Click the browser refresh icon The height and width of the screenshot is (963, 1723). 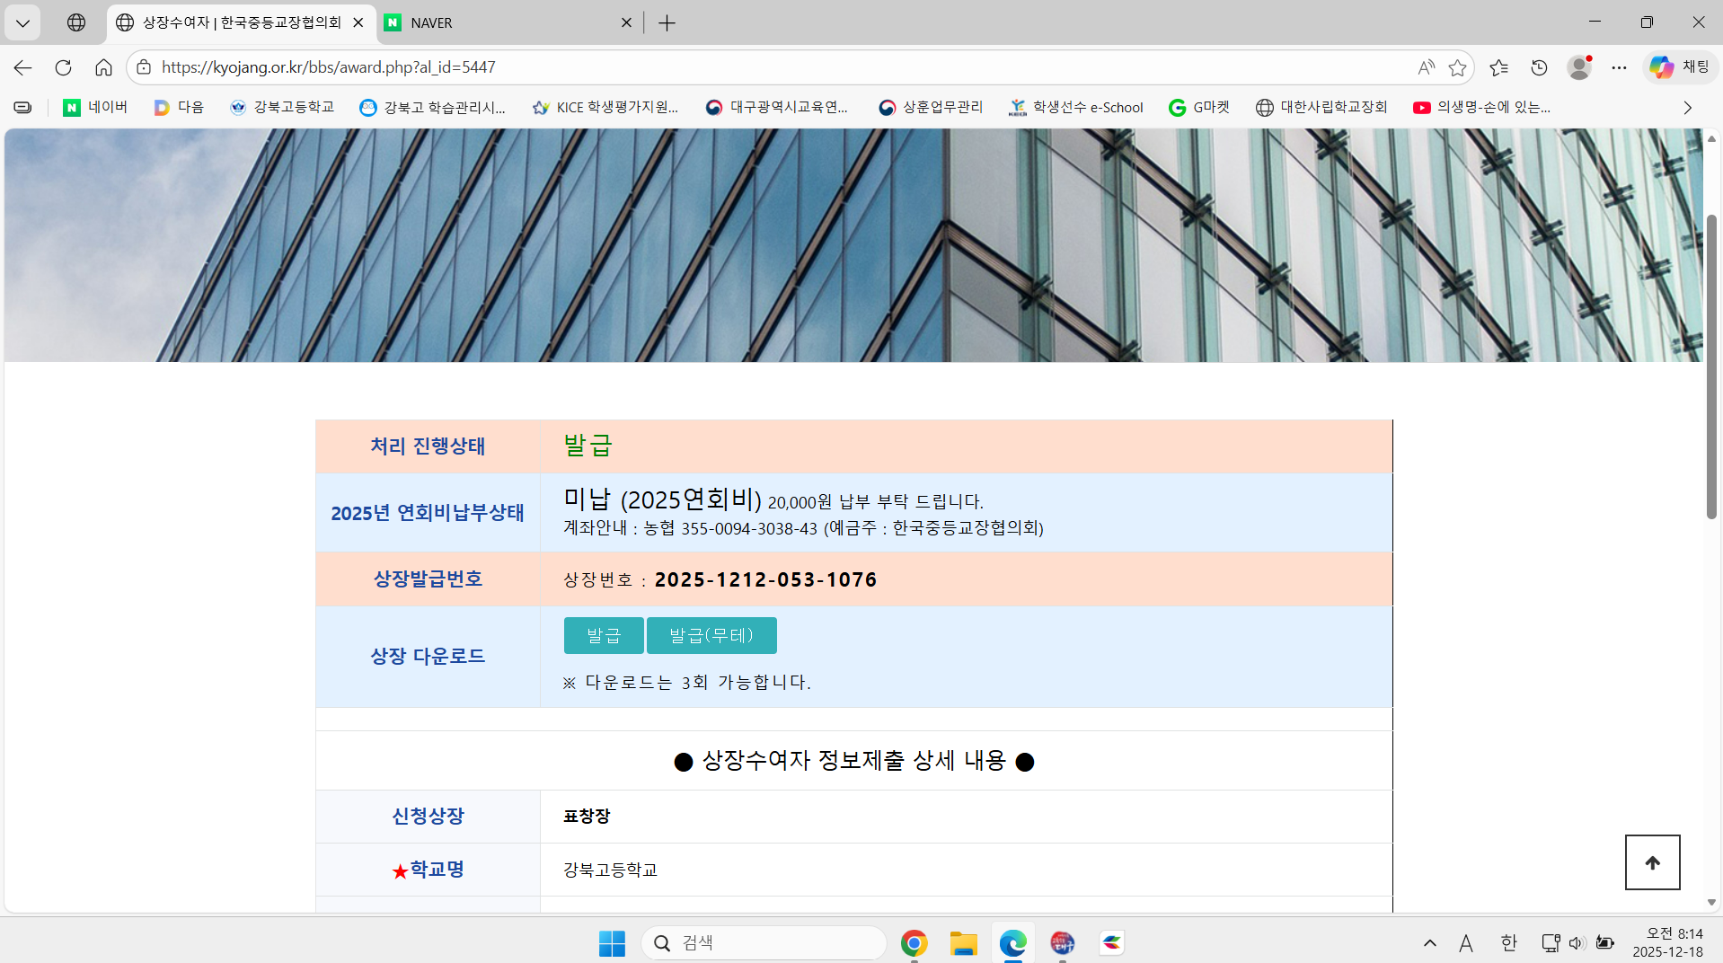tap(63, 67)
